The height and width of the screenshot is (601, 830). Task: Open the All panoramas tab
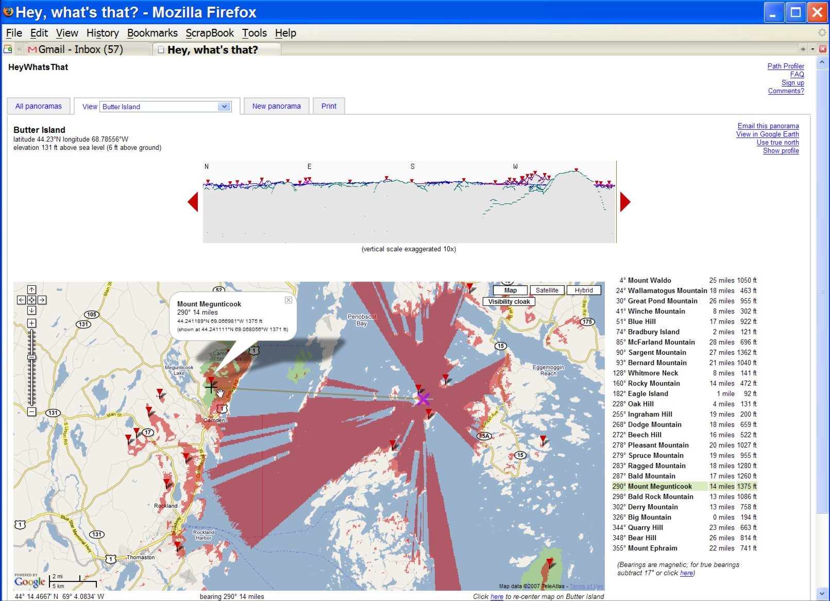[x=39, y=106]
